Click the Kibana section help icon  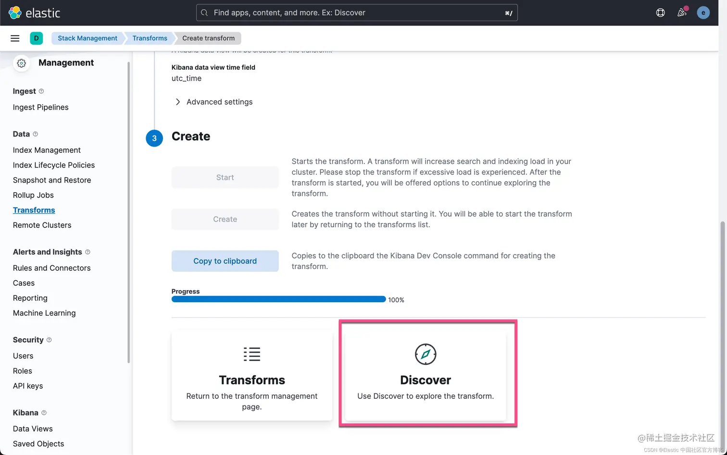44,413
